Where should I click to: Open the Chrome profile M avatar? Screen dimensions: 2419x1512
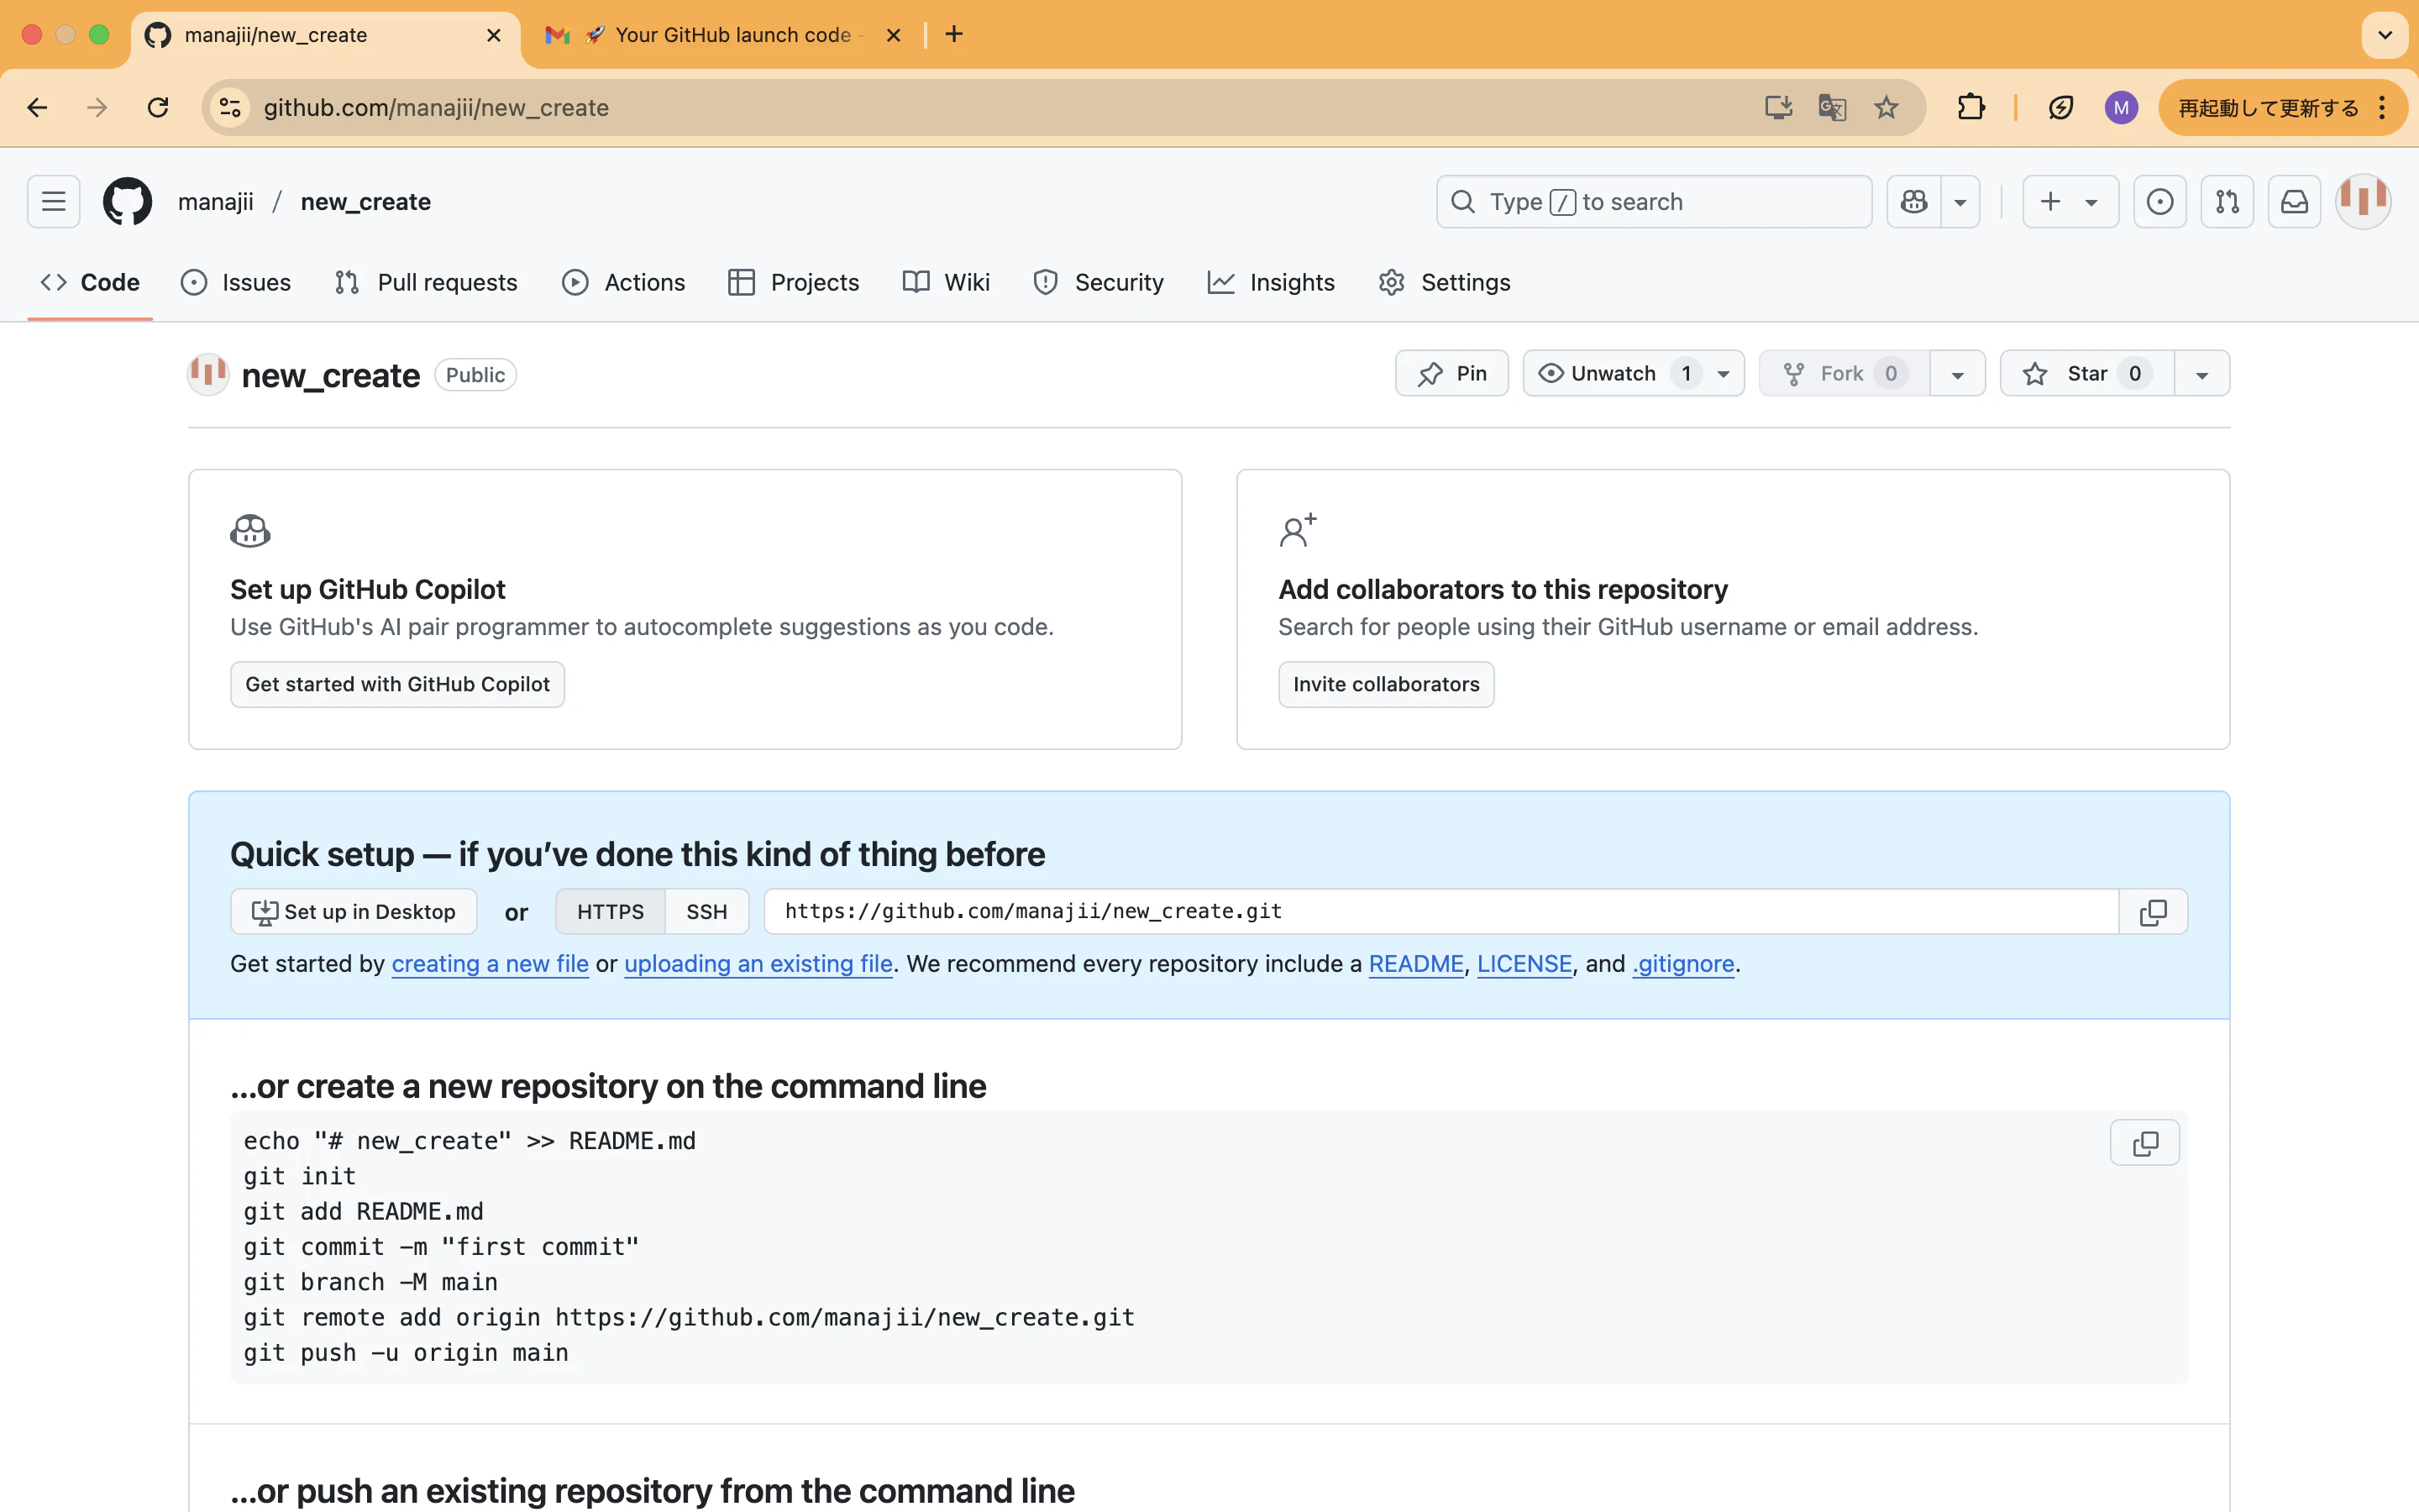pyautogui.click(x=2121, y=108)
